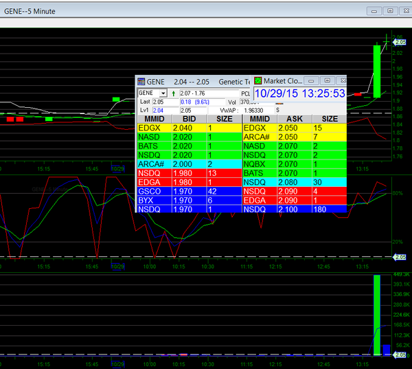The height and width of the screenshot is (369, 412).
Task: Click the bid-side MMID column header
Action: point(152,119)
